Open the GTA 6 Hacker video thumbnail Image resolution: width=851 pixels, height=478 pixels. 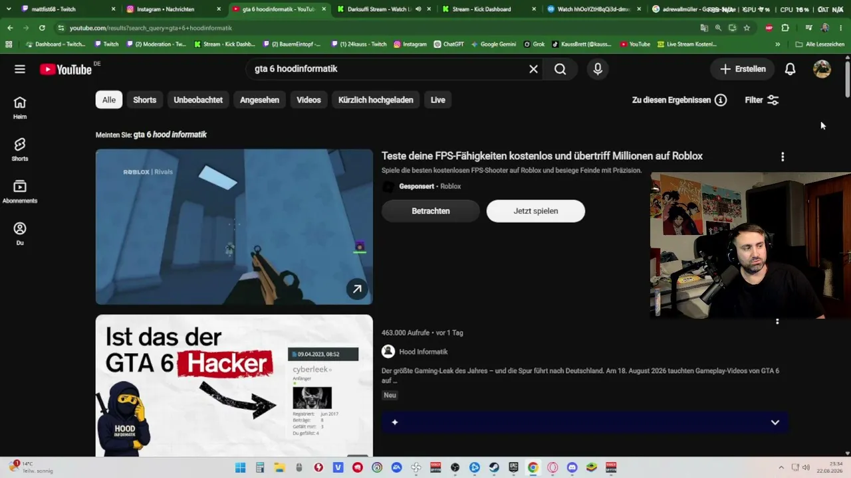tap(234, 386)
